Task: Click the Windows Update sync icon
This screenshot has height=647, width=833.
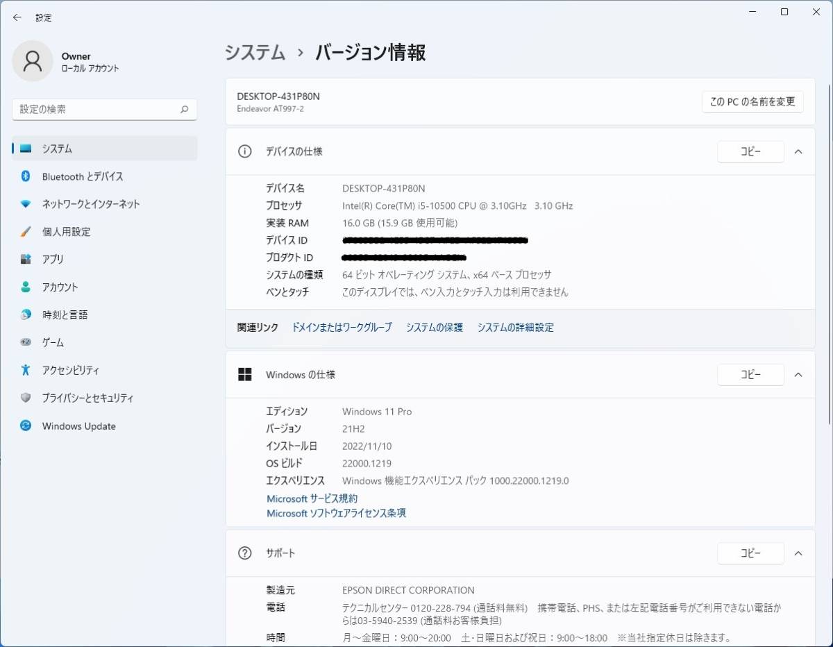Action: click(26, 426)
